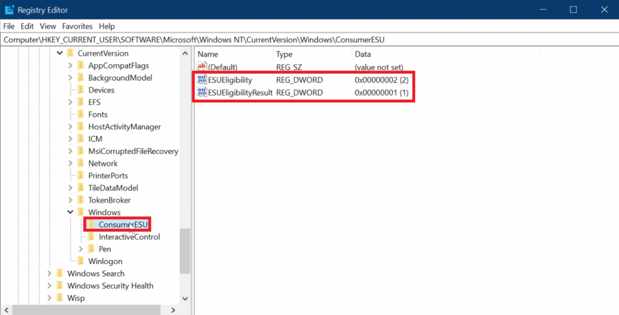Click the Winlogon folder icon
The height and width of the screenshot is (315, 619).
pos(80,261)
